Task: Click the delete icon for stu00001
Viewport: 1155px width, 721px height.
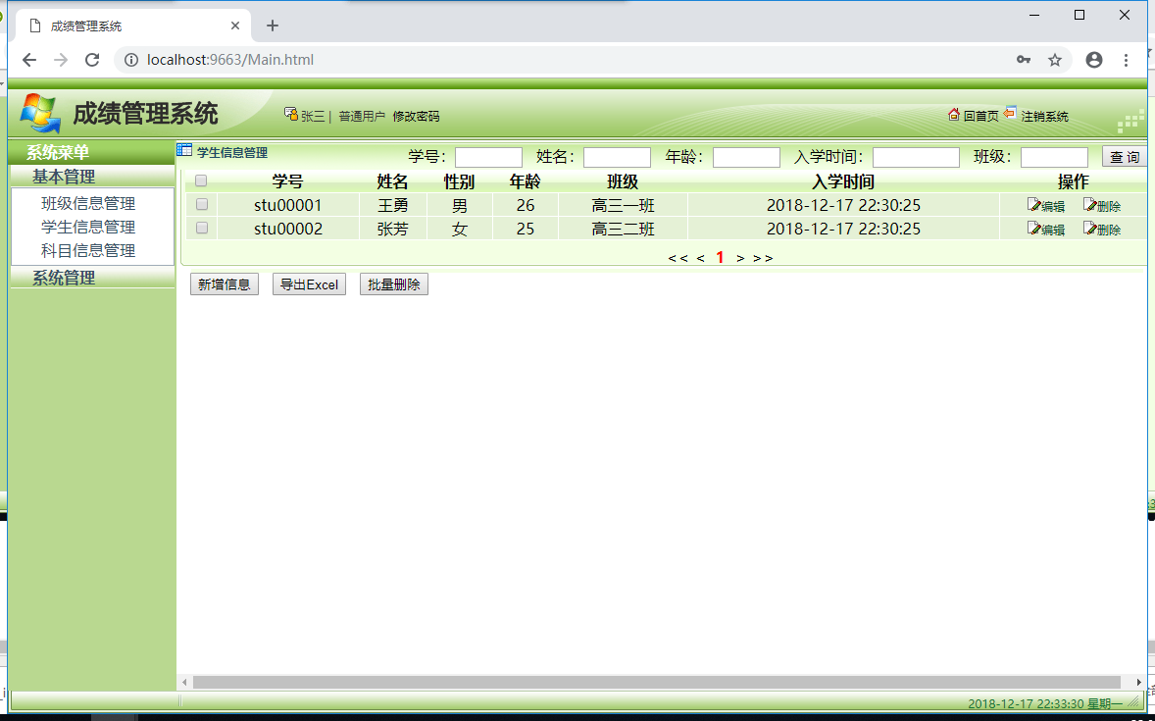Action: click(x=1089, y=205)
